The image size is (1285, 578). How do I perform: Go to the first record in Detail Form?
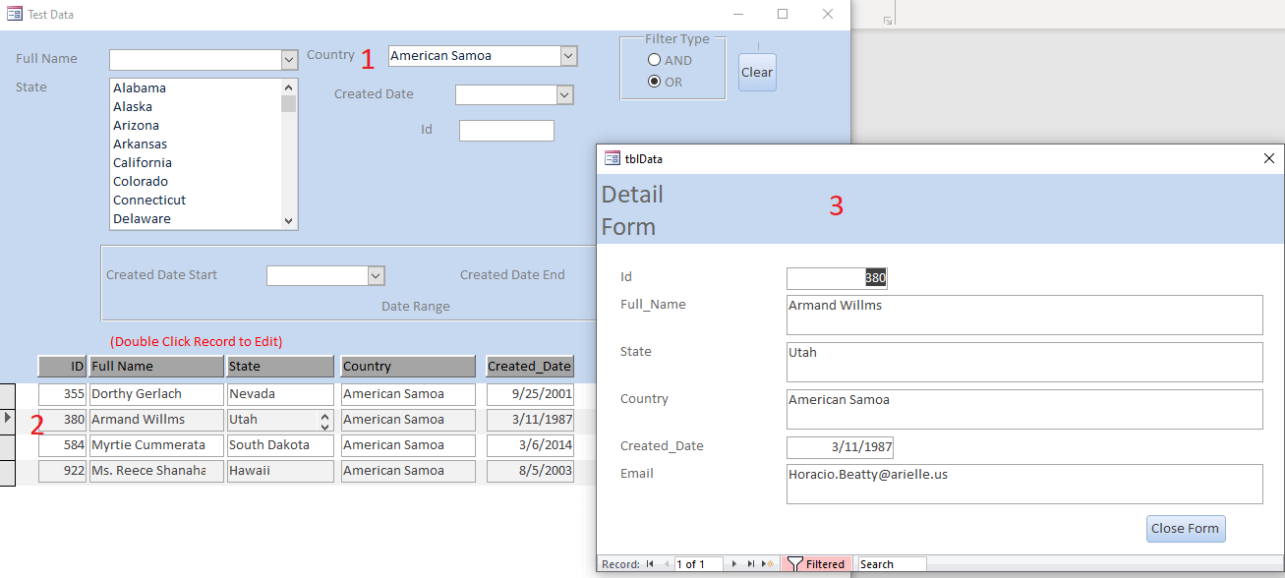649,563
